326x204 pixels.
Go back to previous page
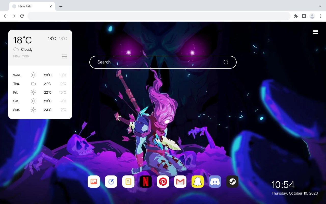pyautogui.click(x=6, y=16)
